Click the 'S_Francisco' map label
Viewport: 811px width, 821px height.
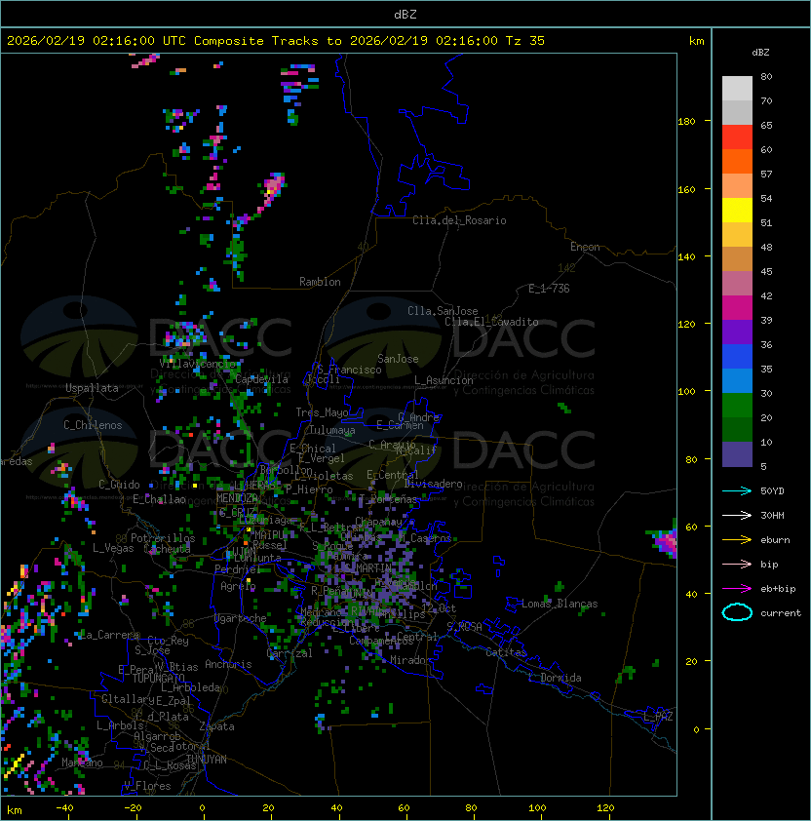coord(349,370)
